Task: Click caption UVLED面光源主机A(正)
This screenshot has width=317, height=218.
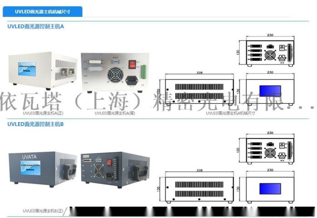Action: click(43, 113)
